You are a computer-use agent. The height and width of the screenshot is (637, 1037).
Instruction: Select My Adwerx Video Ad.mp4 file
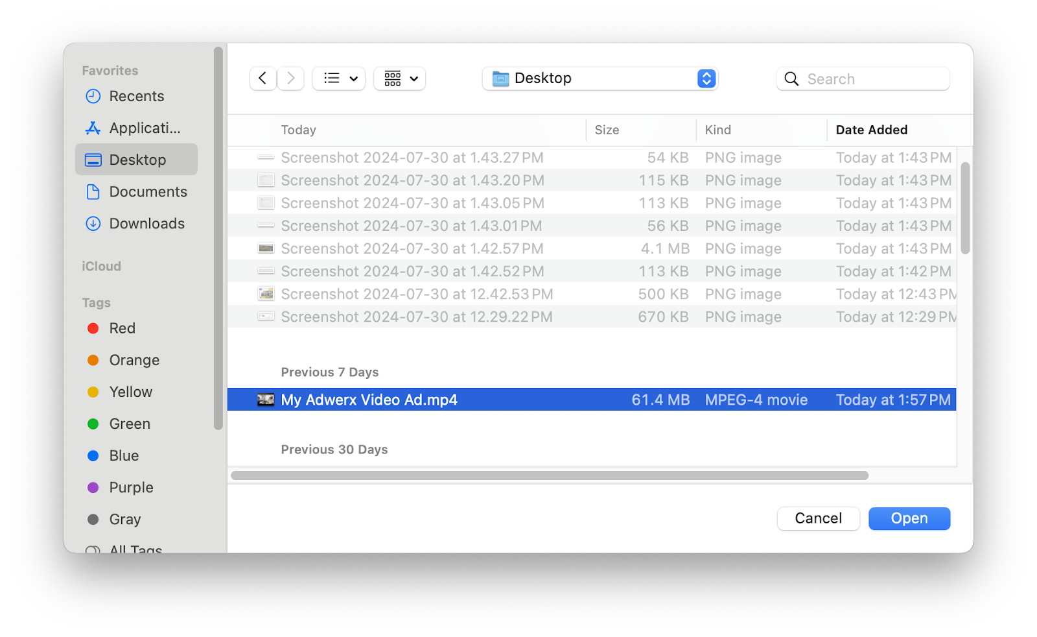click(x=592, y=400)
